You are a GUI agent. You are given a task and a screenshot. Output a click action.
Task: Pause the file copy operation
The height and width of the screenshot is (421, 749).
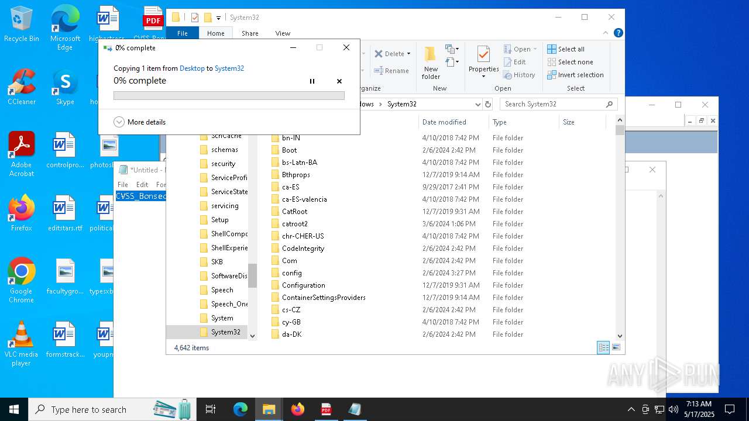pyautogui.click(x=312, y=81)
